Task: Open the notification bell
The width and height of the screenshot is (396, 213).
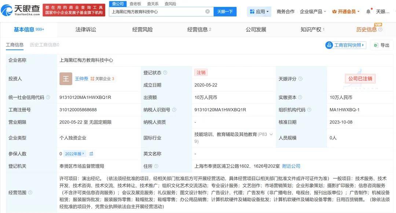Action: click(x=368, y=12)
